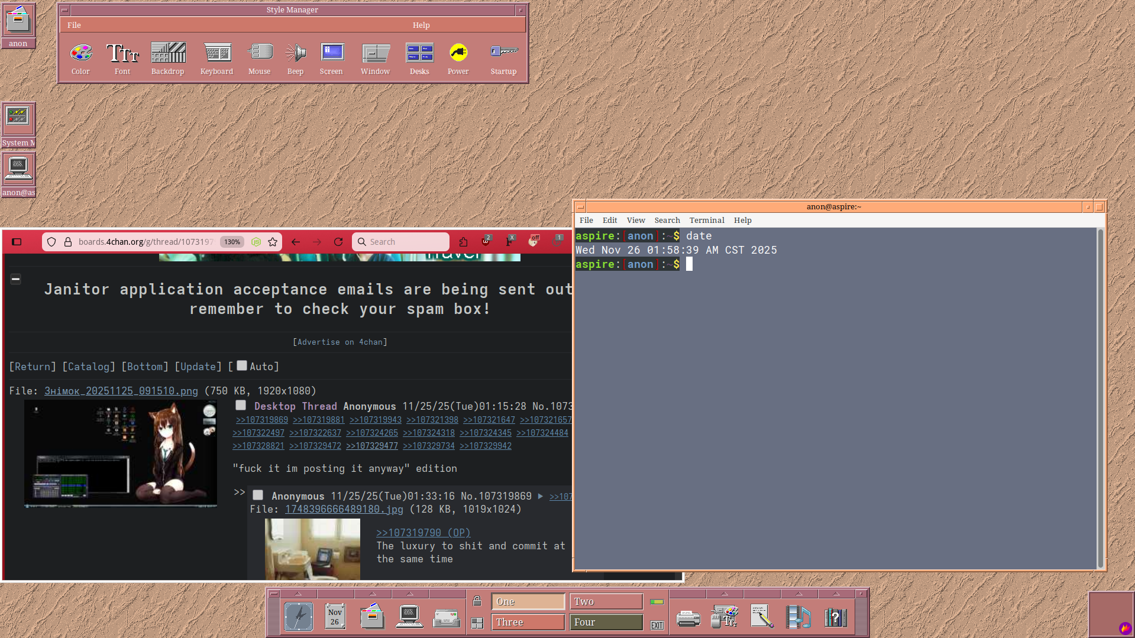This screenshot has height=638, width=1135.
Task: Open the post menu arrow for No.107319869
Action: coord(540,496)
